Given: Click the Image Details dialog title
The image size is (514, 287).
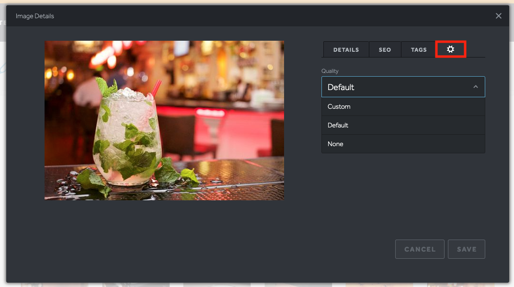Looking at the screenshot, I should coord(34,16).
